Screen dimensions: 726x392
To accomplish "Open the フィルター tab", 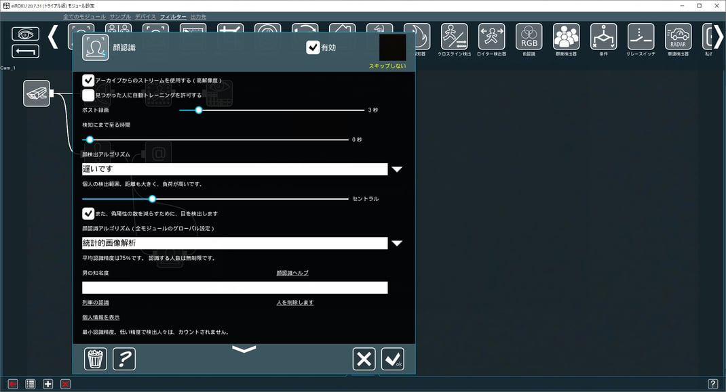I will pyautogui.click(x=173, y=17).
